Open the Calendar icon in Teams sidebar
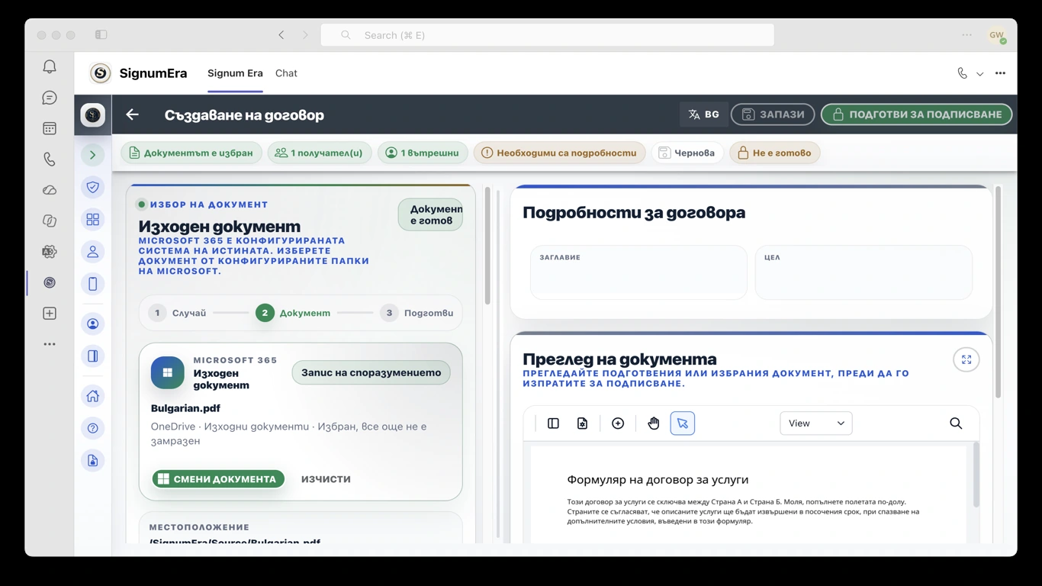The image size is (1042, 586). (50, 129)
